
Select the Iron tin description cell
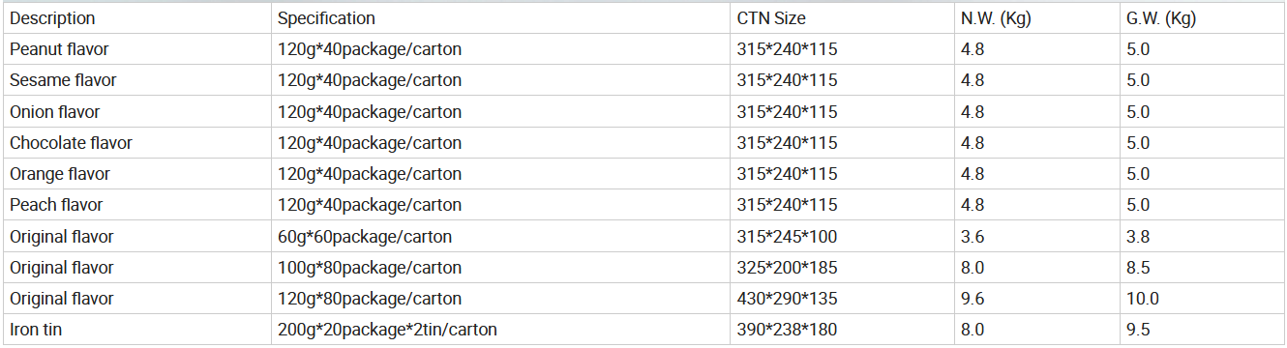pos(136,330)
